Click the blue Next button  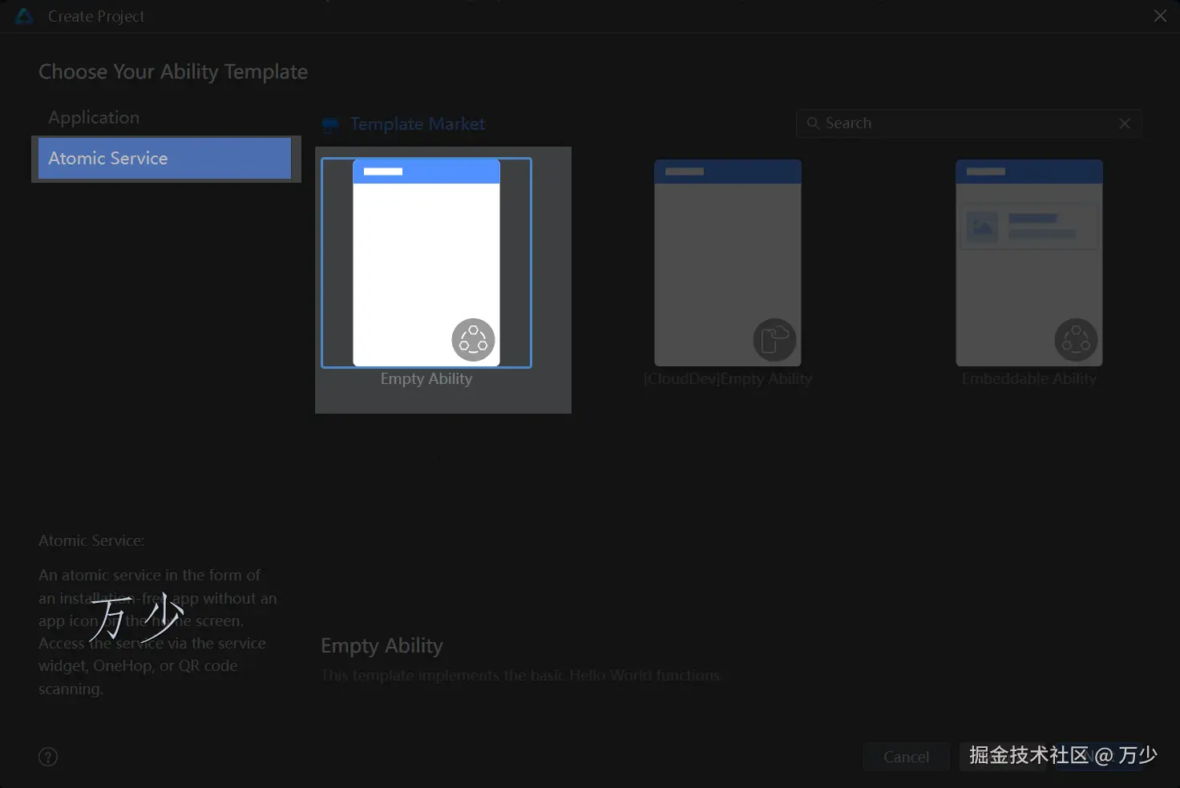pyautogui.click(x=1097, y=757)
